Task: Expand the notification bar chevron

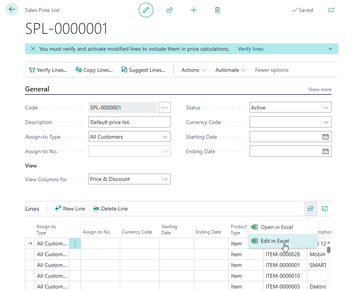Action: point(330,49)
